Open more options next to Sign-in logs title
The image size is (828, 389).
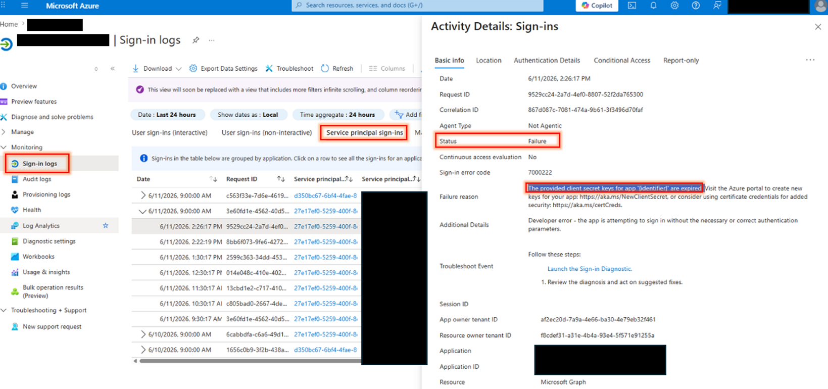[212, 40]
